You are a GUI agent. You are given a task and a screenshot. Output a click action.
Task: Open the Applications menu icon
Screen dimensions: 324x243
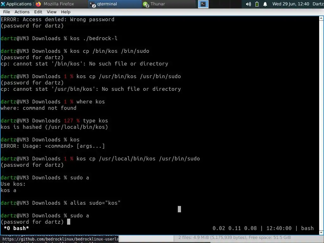3,4
